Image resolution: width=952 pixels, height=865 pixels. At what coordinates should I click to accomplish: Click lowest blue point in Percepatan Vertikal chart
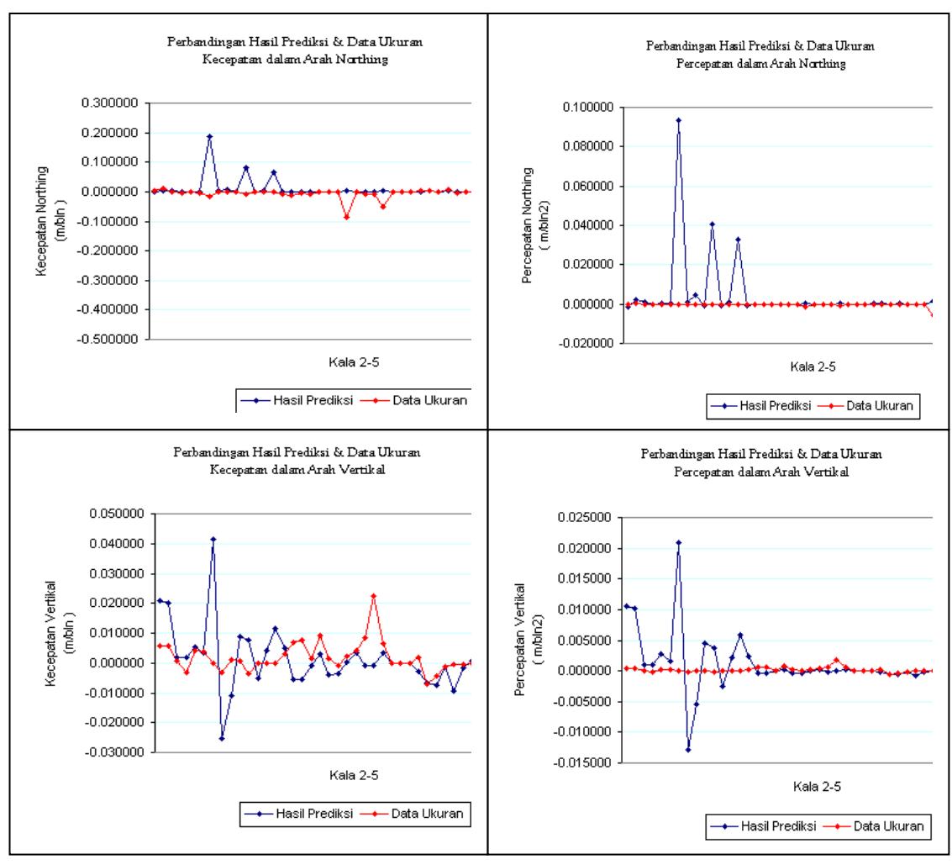(x=688, y=750)
